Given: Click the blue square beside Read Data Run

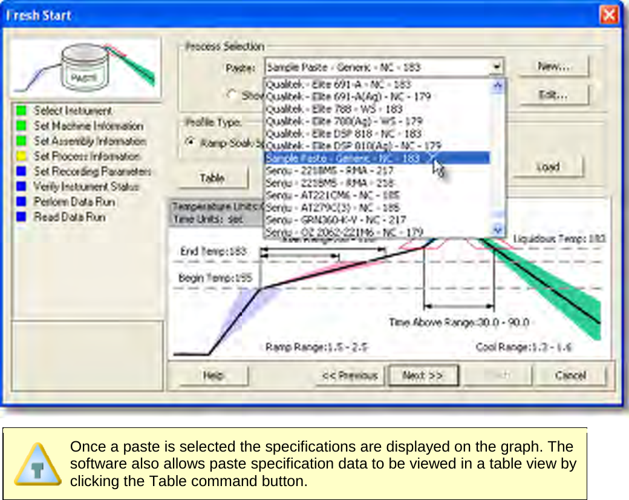Looking at the screenshot, I should (x=21, y=217).
